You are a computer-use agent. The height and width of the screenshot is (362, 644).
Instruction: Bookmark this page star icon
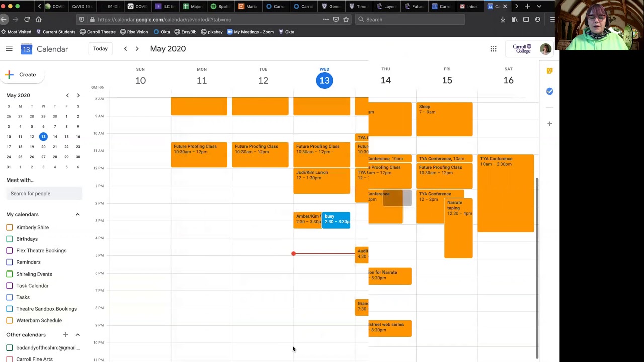[346, 19]
